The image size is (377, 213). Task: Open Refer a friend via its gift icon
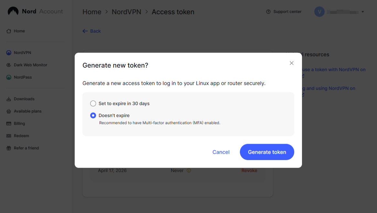pos(8,148)
